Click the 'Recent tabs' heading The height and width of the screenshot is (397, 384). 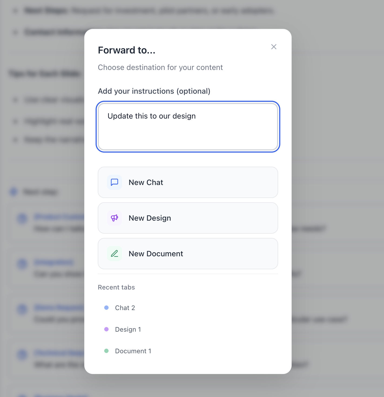tap(116, 287)
